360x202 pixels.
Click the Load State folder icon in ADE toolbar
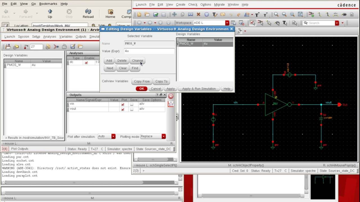[80, 47]
